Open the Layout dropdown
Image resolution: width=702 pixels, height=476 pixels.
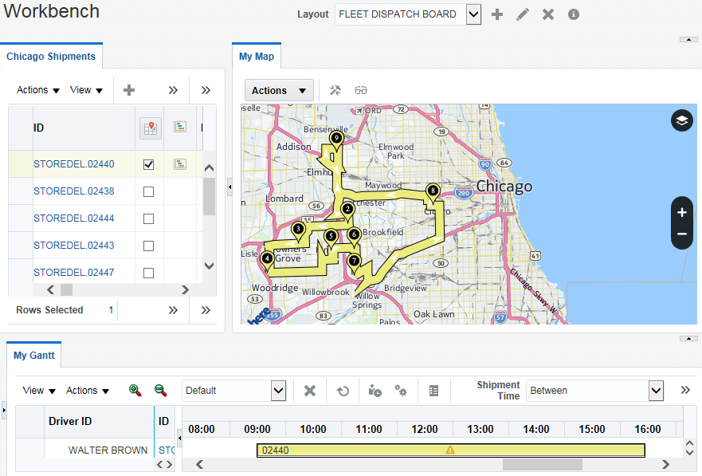click(x=473, y=14)
